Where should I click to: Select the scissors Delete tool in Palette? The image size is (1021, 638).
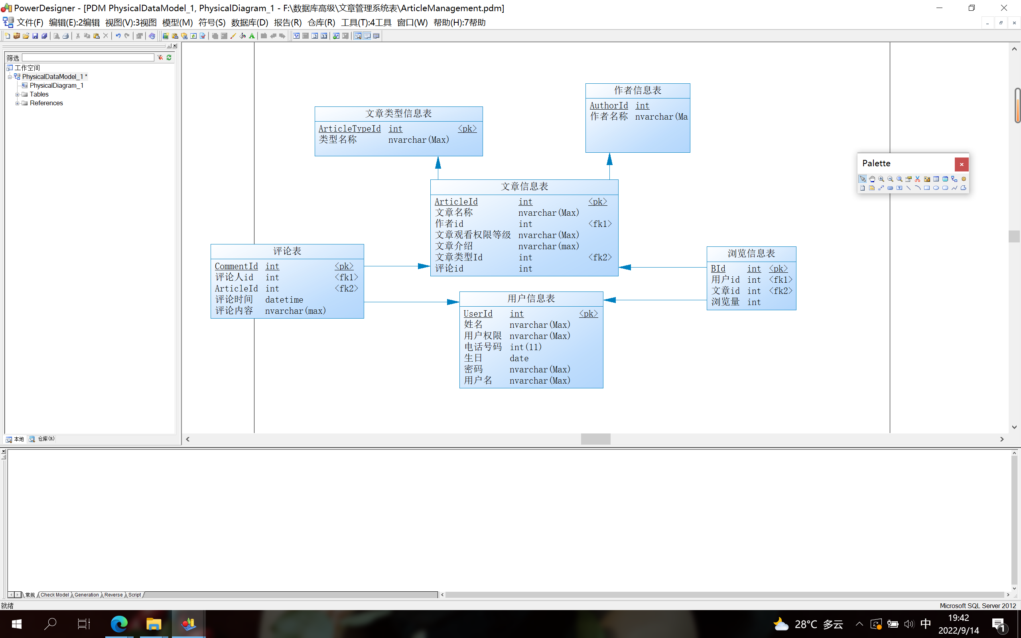918,179
